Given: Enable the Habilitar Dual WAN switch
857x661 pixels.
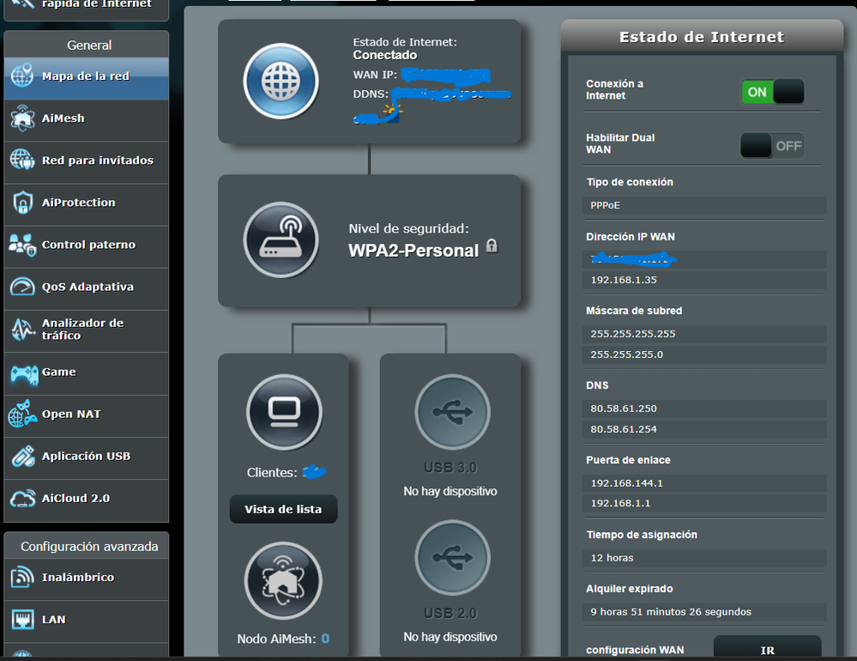Looking at the screenshot, I should click(772, 145).
